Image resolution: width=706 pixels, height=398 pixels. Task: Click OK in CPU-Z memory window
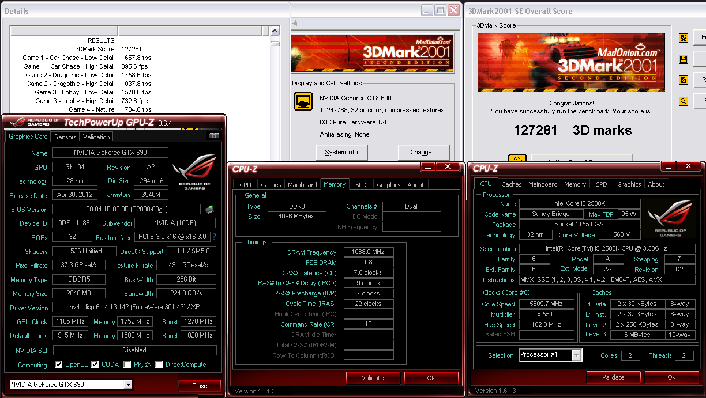pyautogui.click(x=431, y=378)
